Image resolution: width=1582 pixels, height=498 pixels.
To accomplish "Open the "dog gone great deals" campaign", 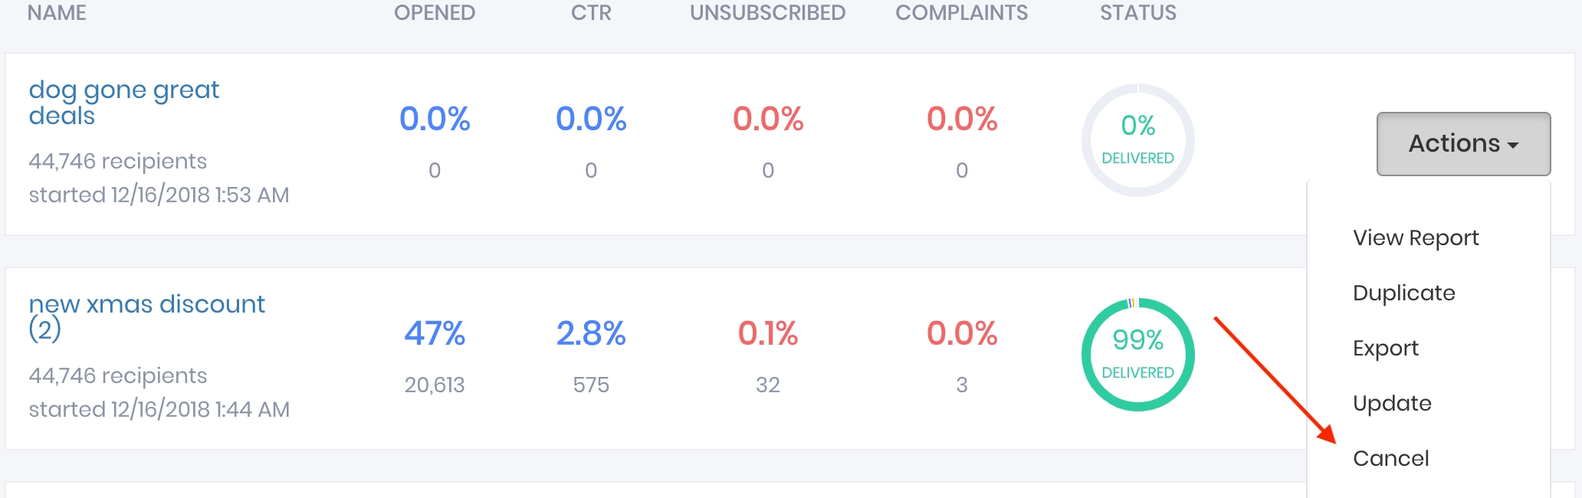I will 123,102.
